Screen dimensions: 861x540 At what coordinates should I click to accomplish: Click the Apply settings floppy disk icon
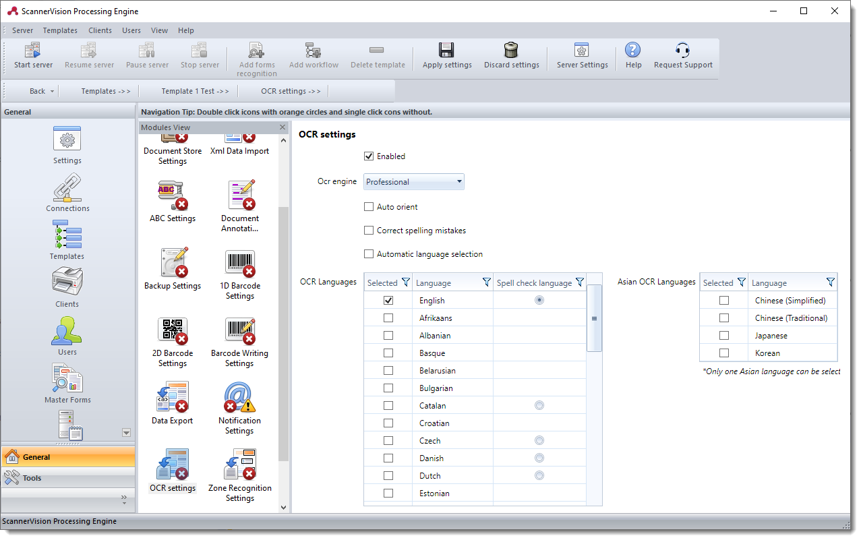[446, 51]
